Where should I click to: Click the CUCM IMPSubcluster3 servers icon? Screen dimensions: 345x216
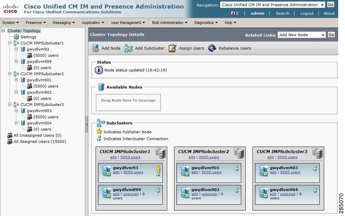pyautogui.click(x=317, y=153)
